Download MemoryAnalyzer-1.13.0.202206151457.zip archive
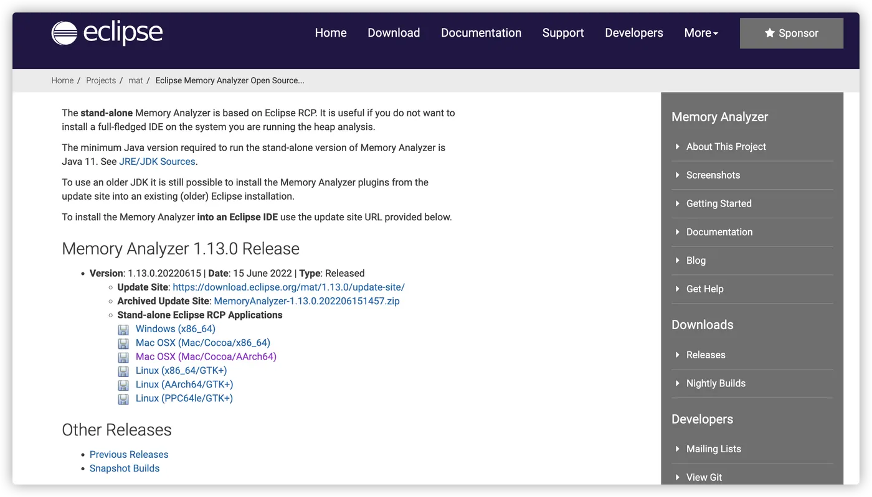872x497 pixels. tap(306, 301)
